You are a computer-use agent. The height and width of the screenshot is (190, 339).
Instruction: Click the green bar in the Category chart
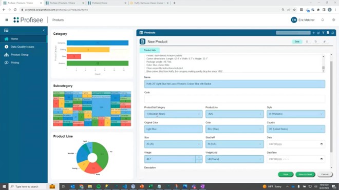pos(98,64)
